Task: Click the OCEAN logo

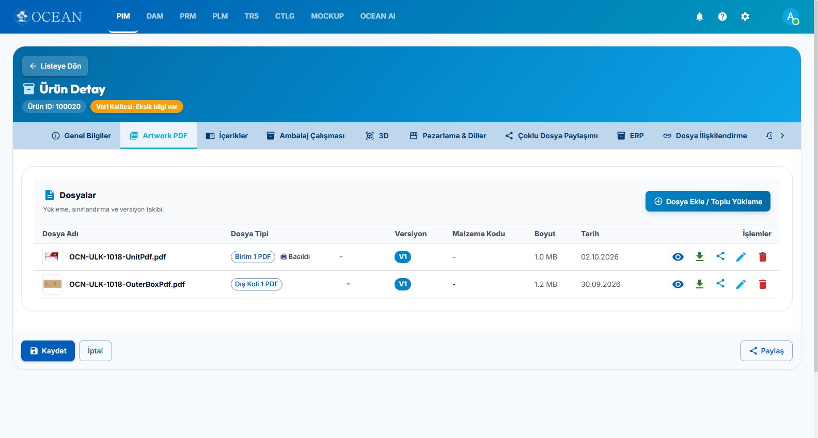Action: 48,17
